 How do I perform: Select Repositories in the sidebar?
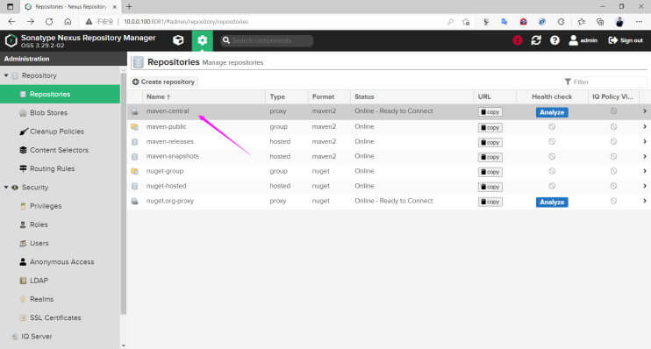tap(61, 94)
